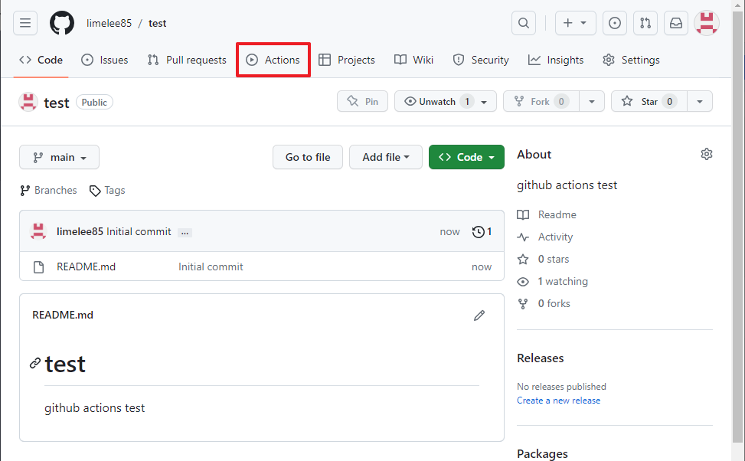Click the GitHub Octocat logo
This screenshot has height=461, width=745.
coord(62,23)
